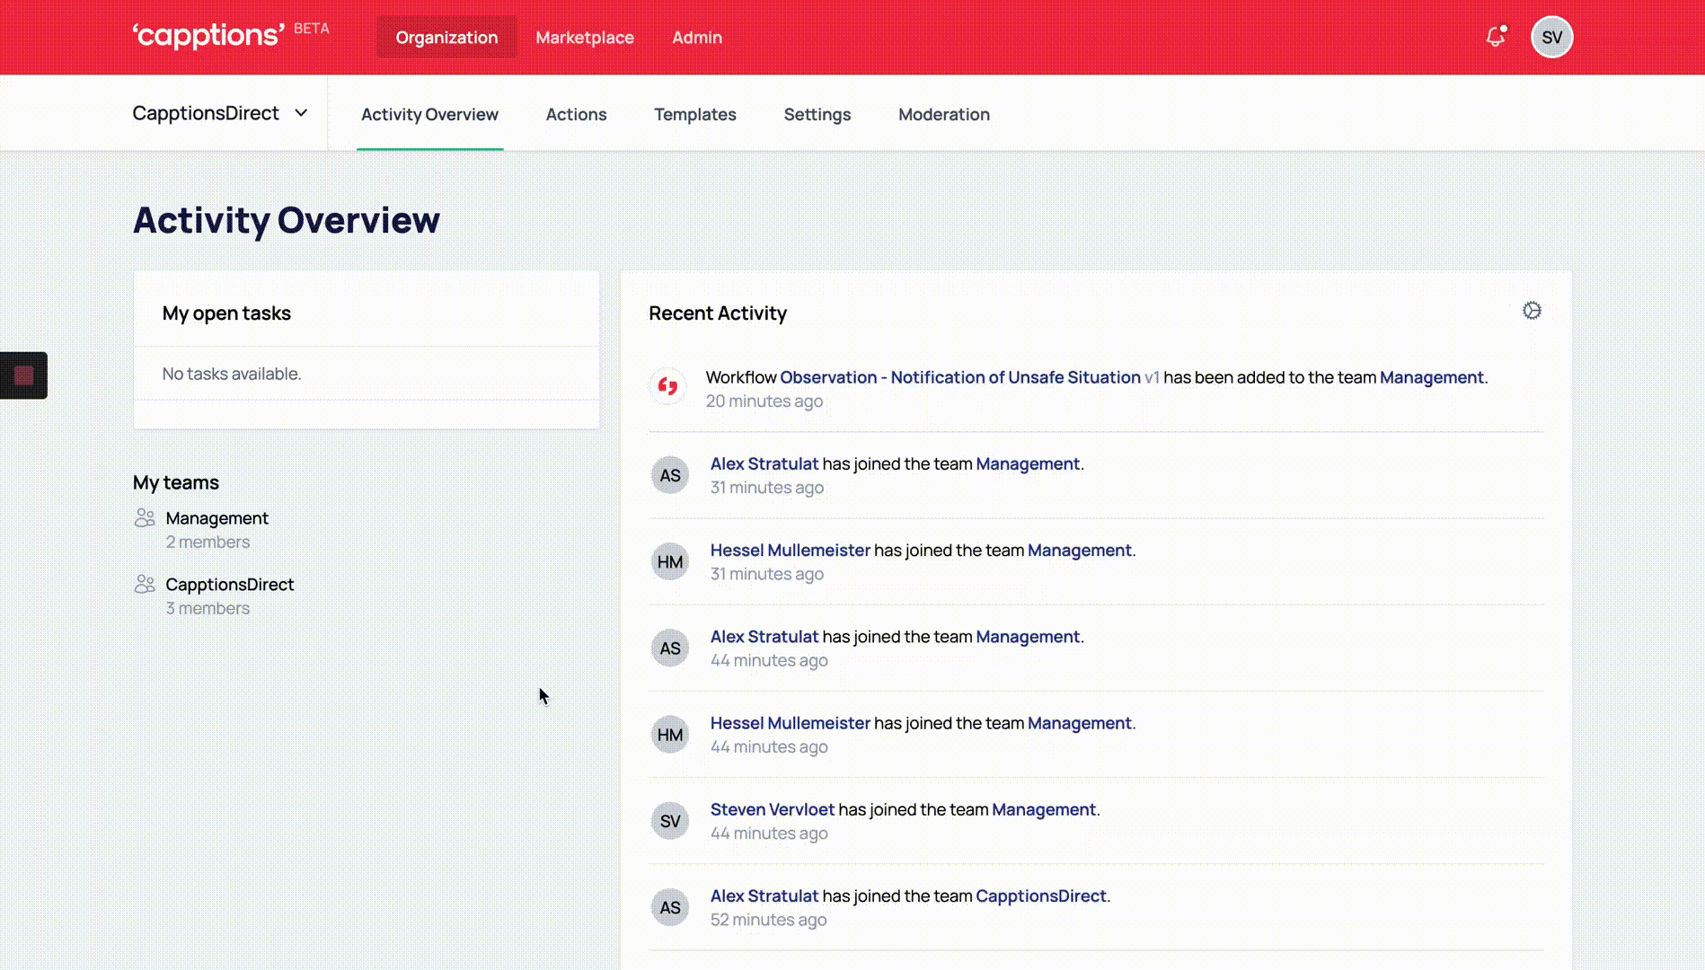The width and height of the screenshot is (1705, 970).
Task: Click the 'My open tasks' heading
Action: pyautogui.click(x=226, y=313)
